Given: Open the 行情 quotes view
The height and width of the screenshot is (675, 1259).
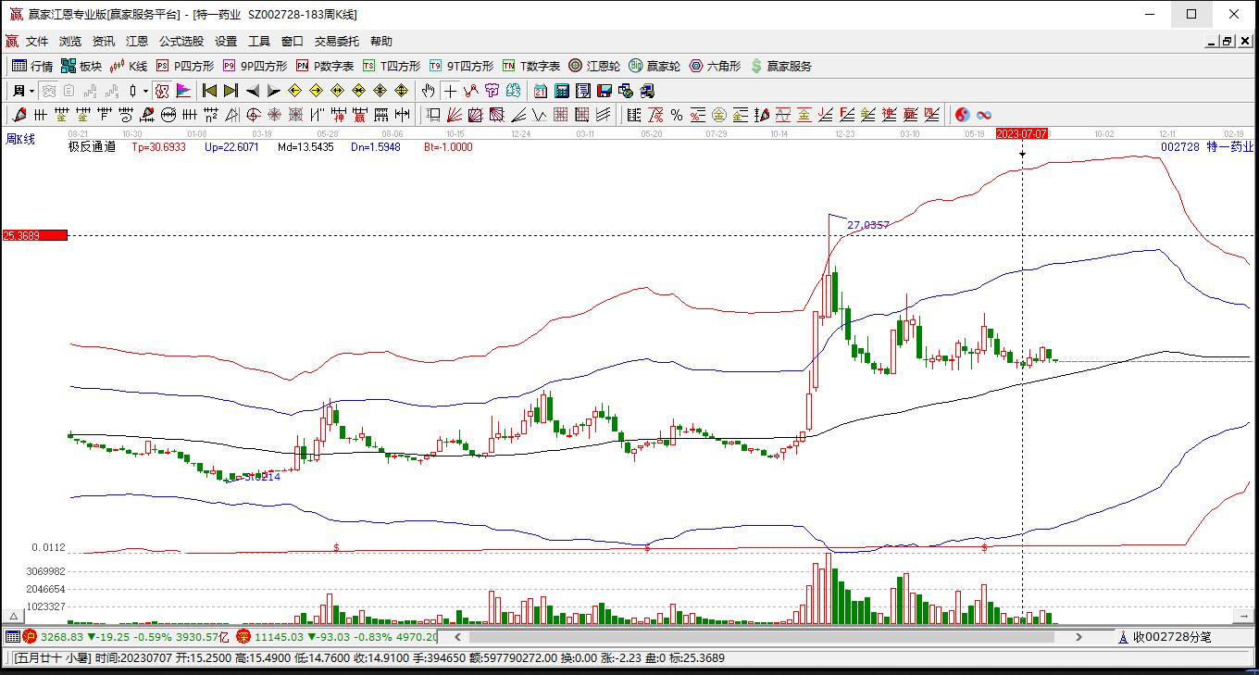Looking at the screenshot, I should [x=32, y=66].
